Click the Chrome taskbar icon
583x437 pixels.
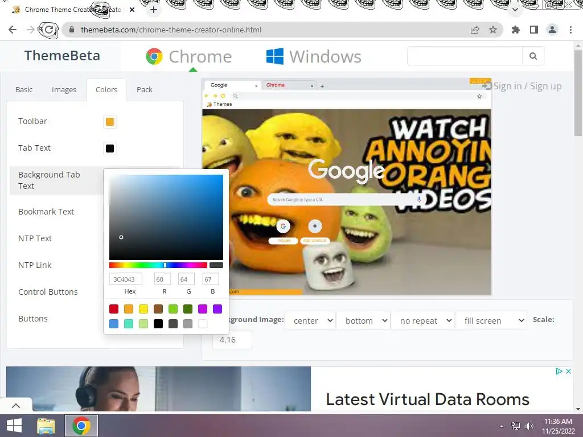[81, 426]
